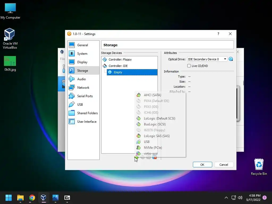The image size is (272, 204).
Task: Open the General settings category
Action: (x=83, y=45)
